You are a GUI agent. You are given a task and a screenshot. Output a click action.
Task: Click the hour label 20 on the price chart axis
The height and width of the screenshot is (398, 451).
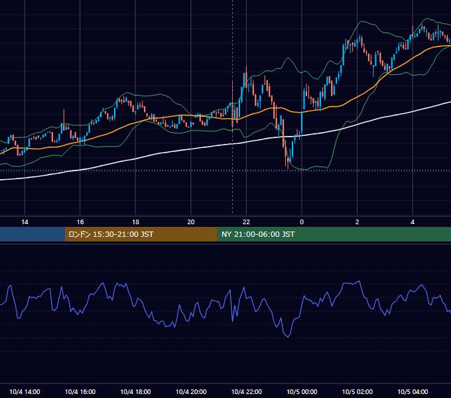click(x=191, y=222)
